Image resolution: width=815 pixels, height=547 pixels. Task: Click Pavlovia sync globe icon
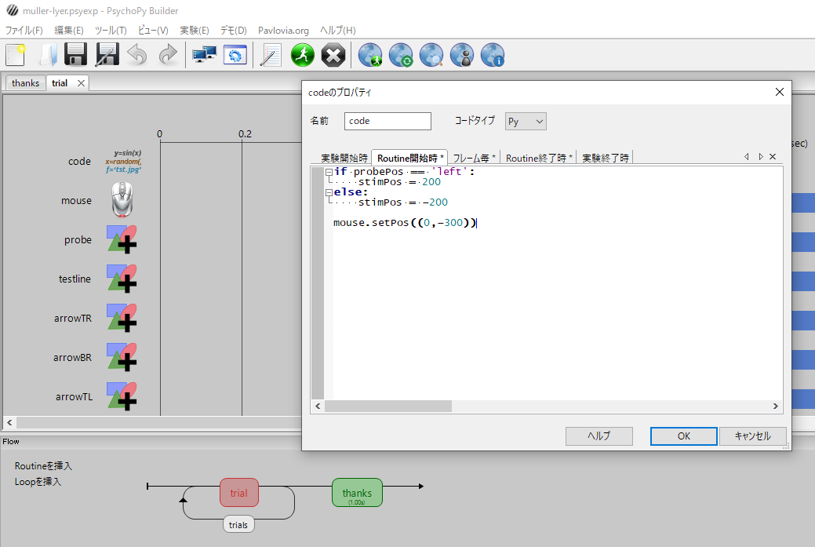click(x=401, y=55)
